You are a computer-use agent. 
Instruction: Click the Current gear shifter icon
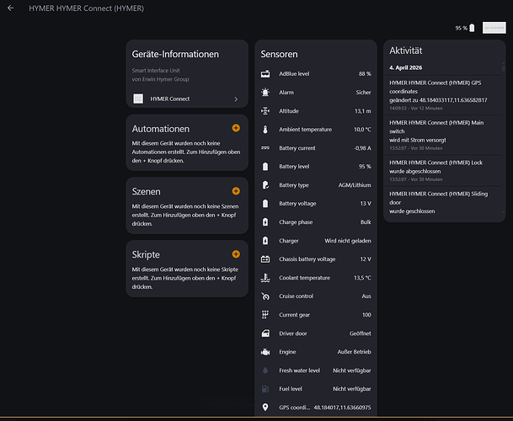point(265,315)
